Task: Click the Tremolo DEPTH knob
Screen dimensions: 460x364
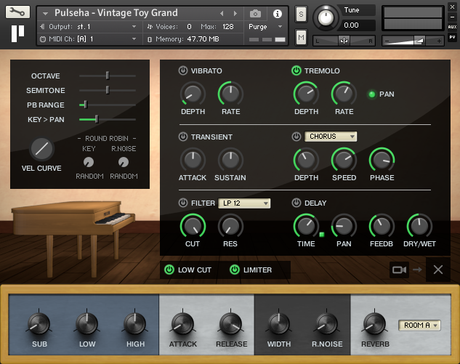Action: [306, 94]
